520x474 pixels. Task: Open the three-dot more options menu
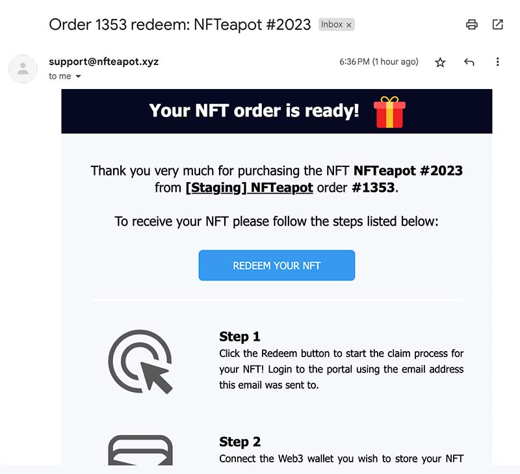[497, 62]
